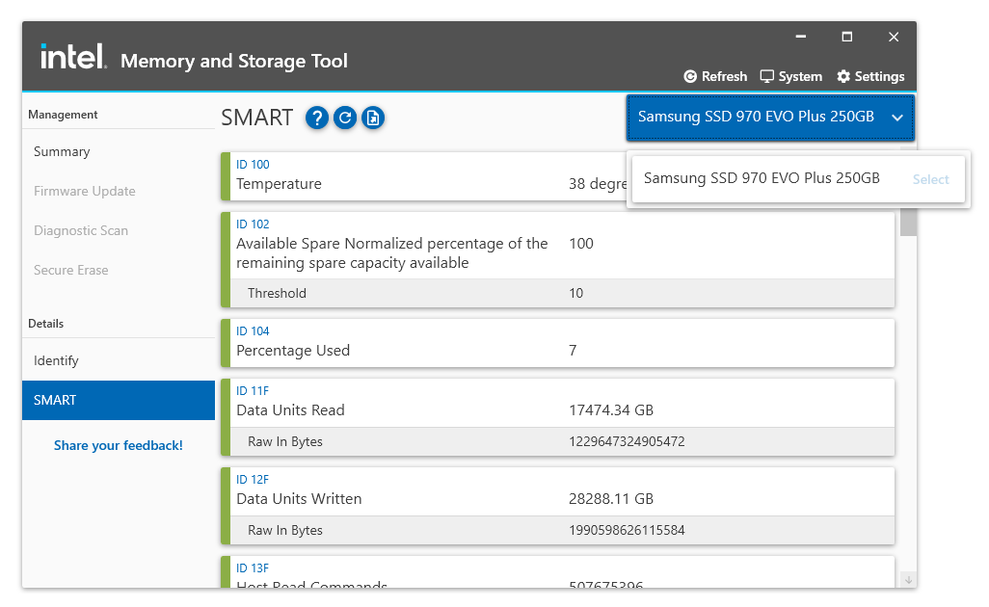The width and height of the screenshot is (989, 607).
Task: Click the raw bytes value 1229647324905472
Action: pos(627,442)
